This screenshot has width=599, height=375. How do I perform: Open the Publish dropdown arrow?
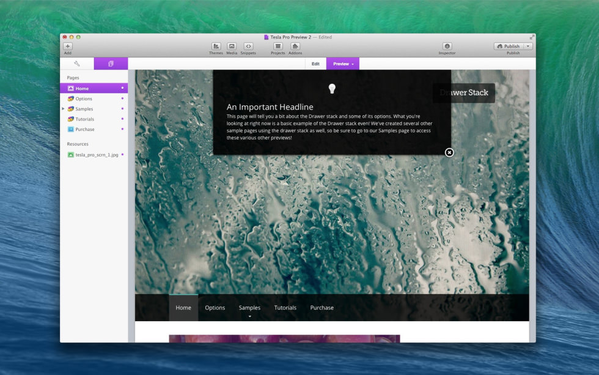coord(528,46)
